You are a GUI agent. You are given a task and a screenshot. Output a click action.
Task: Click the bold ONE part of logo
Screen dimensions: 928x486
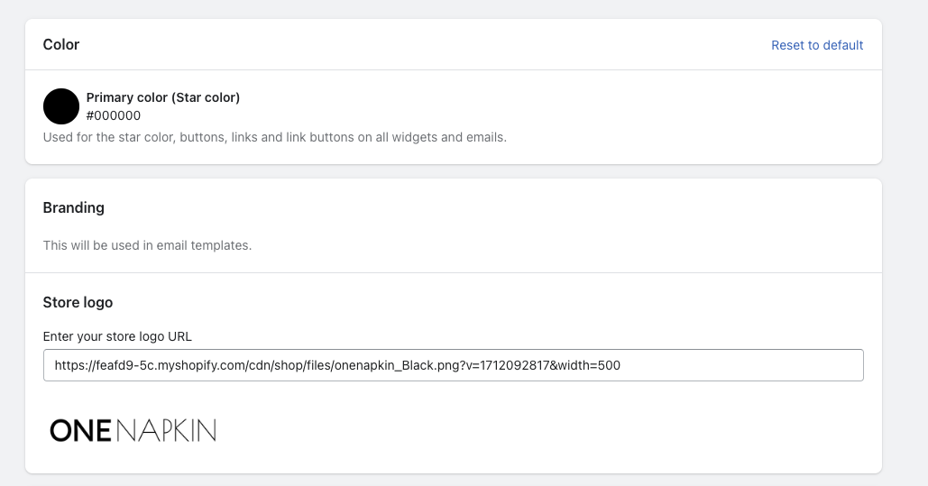79,430
